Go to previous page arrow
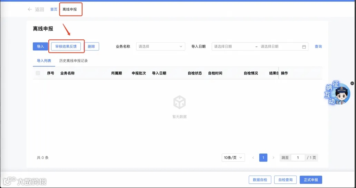 [x=253, y=158]
